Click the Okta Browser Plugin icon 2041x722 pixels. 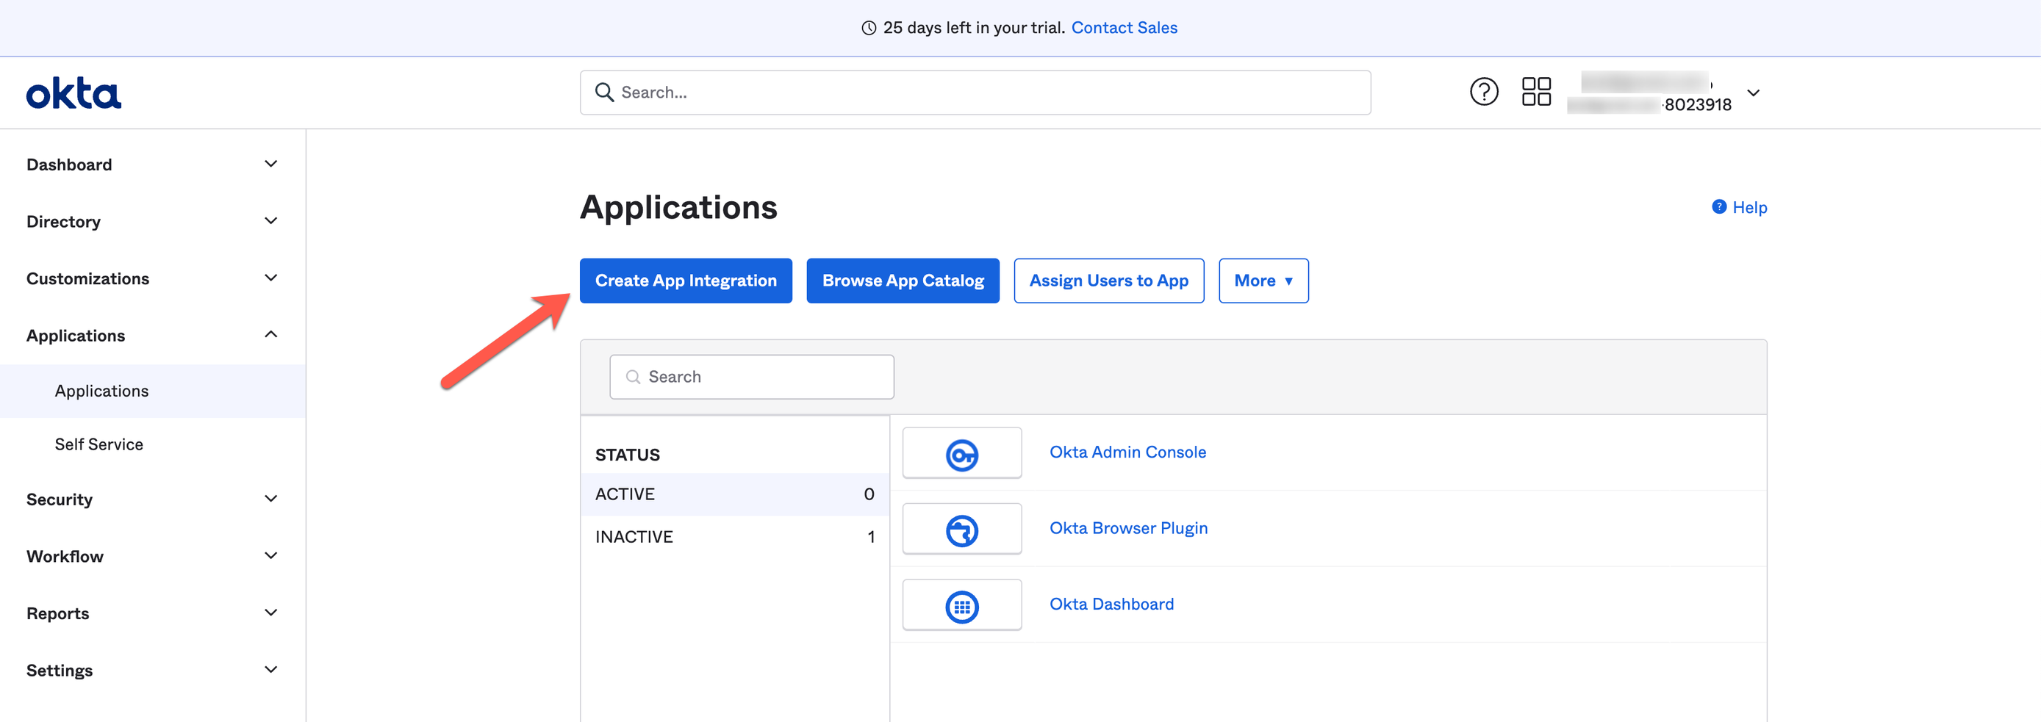pyautogui.click(x=961, y=528)
